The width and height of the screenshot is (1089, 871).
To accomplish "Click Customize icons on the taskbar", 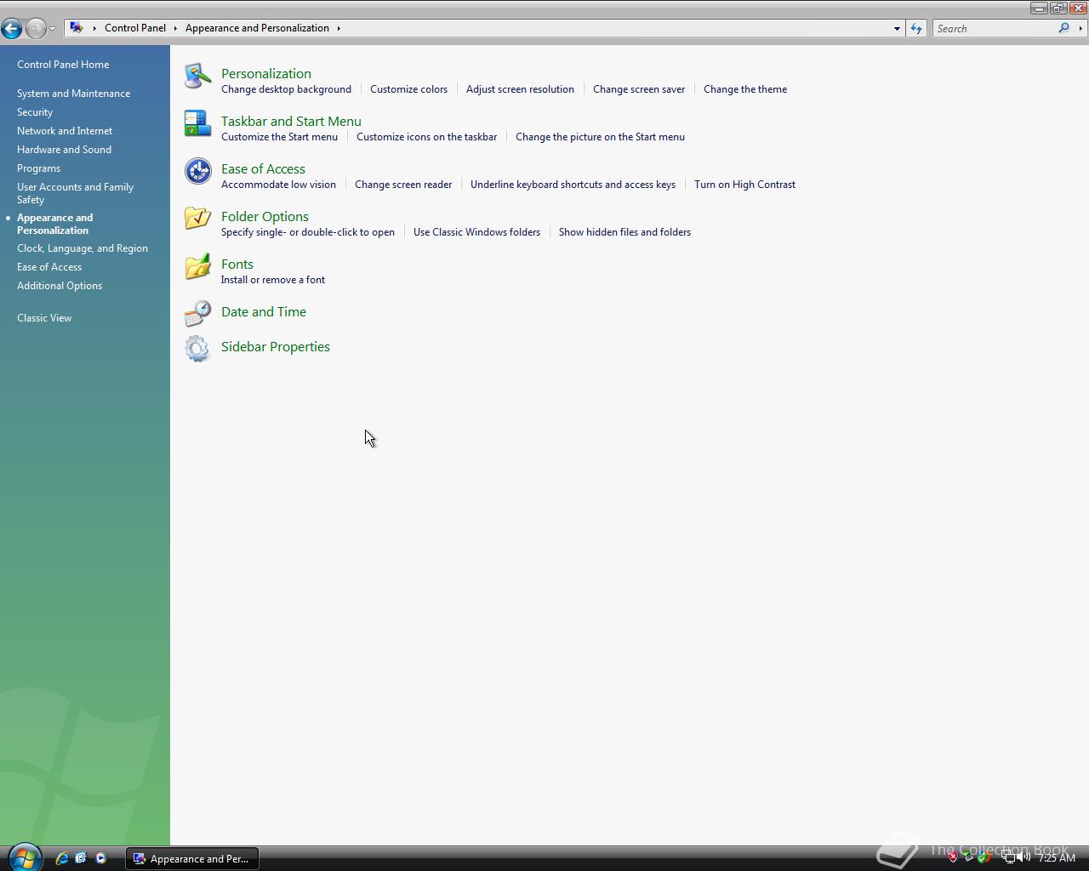I will click(426, 137).
